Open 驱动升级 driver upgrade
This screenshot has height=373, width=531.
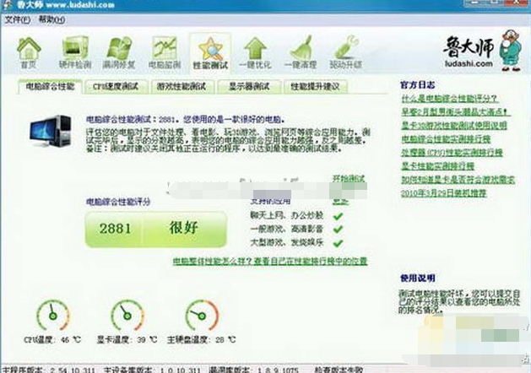click(346, 53)
